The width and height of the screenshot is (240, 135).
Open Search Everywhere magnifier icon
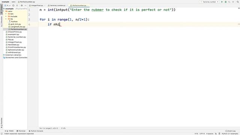(x=238, y=2)
